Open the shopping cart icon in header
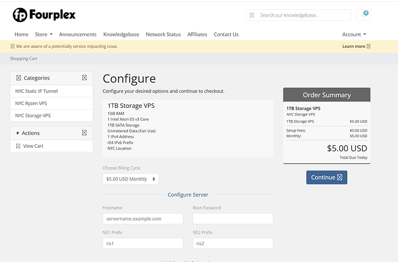The width and height of the screenshot is (398, 262). pos(363,15)
